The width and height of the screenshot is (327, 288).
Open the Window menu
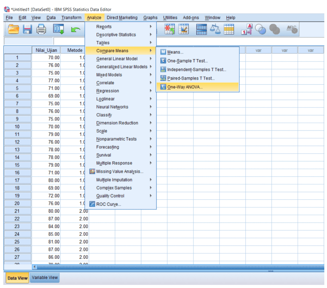[212, 18]
